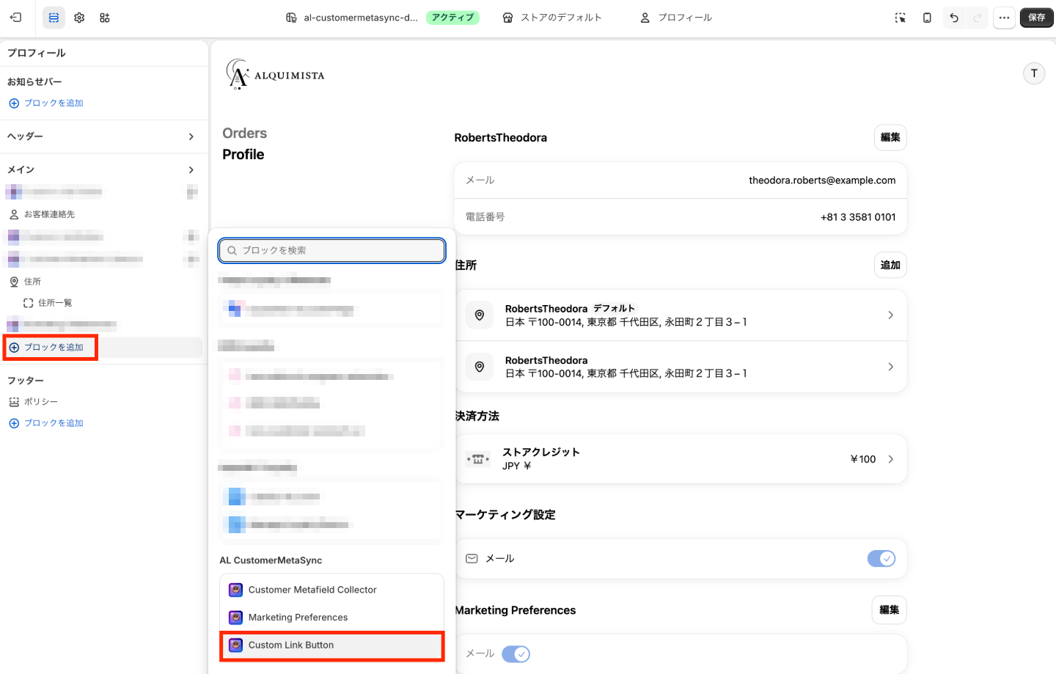The image size is (1056, 674).
Task: Open the Orders navigation link
Action: click(245, 133)
